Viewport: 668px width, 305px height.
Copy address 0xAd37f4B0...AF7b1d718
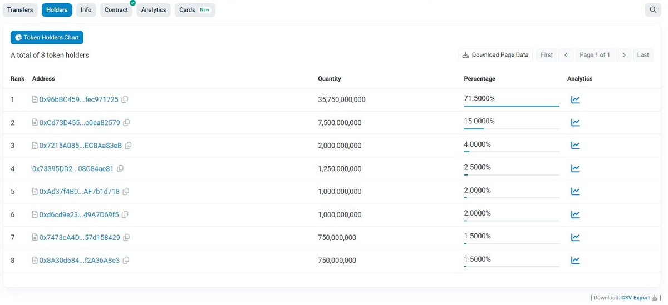(x=126, y=192)
